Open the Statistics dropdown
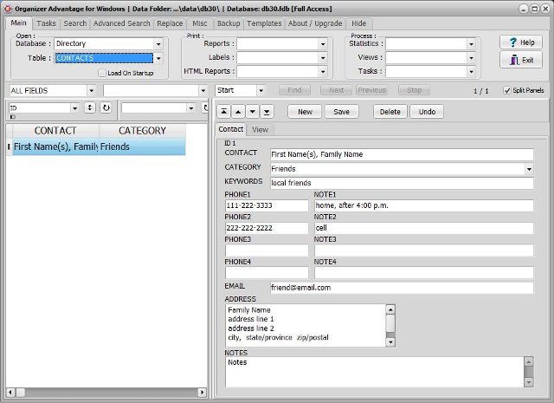The height and width of the screenshot is (403, 554). [x=471, y=44]
